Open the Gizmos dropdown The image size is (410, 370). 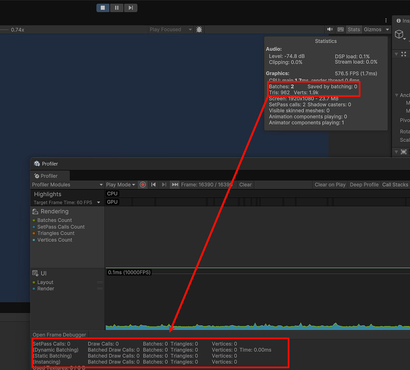[373, 29]
